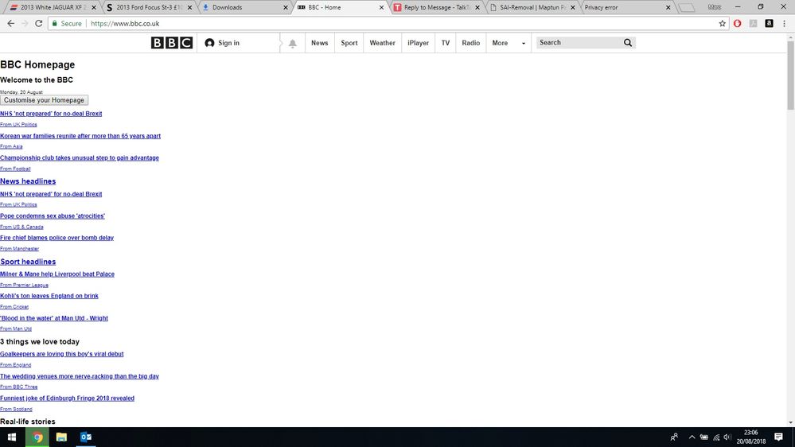Screen dimensions: 795x447
Task: Open the Windows Start menu
Action: pyautogui.click(x=12, y=437)
